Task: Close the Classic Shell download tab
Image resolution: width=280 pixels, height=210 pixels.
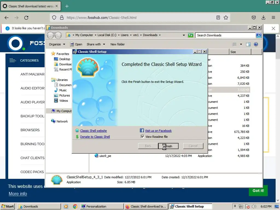Action: (57, 6)
